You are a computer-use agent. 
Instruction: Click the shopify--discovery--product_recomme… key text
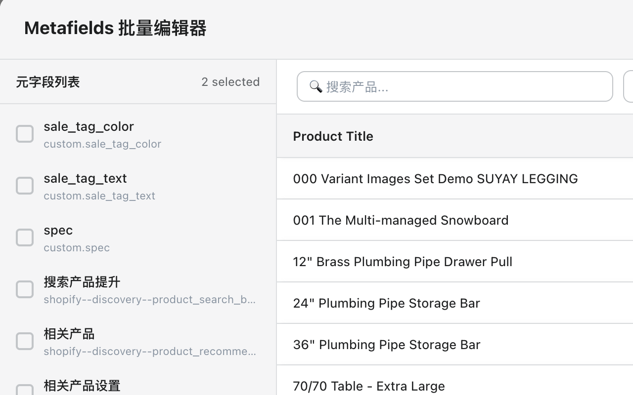pos(150,352)
